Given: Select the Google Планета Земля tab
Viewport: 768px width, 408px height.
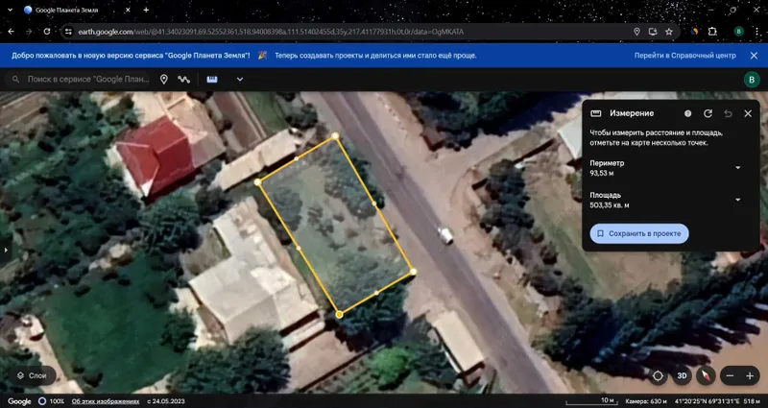Looking at the screenshot, I should (79, 10).
